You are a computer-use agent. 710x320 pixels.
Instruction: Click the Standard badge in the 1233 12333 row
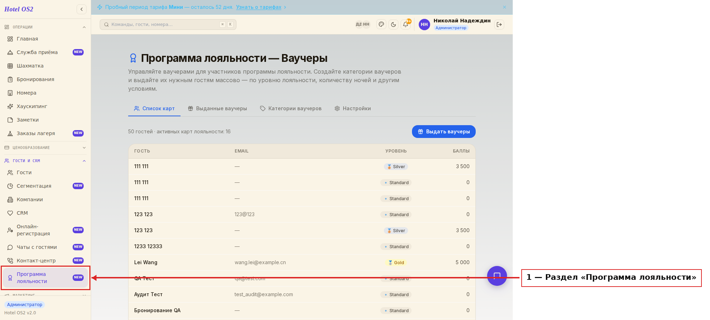[396, 247]
